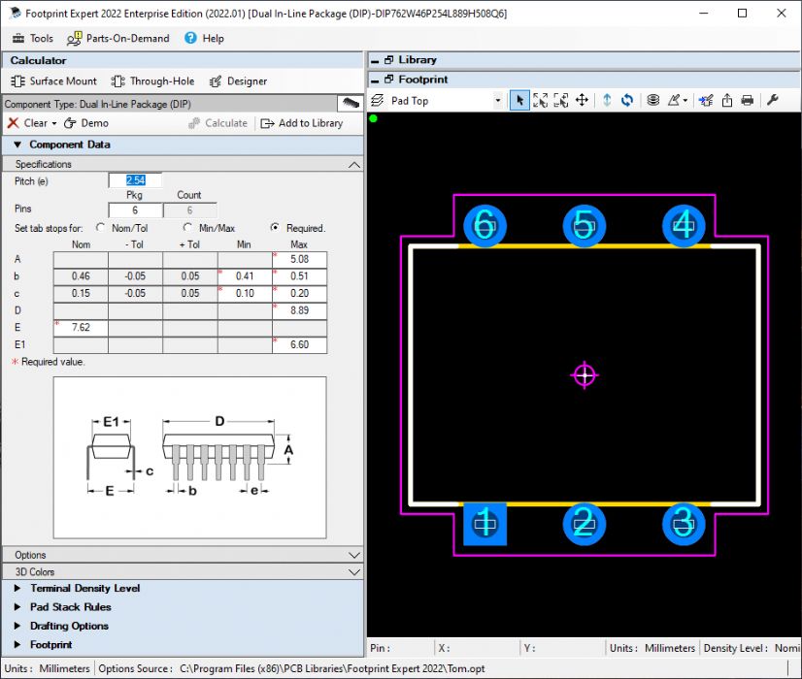Collapse the Component Data section

[17, 145]
